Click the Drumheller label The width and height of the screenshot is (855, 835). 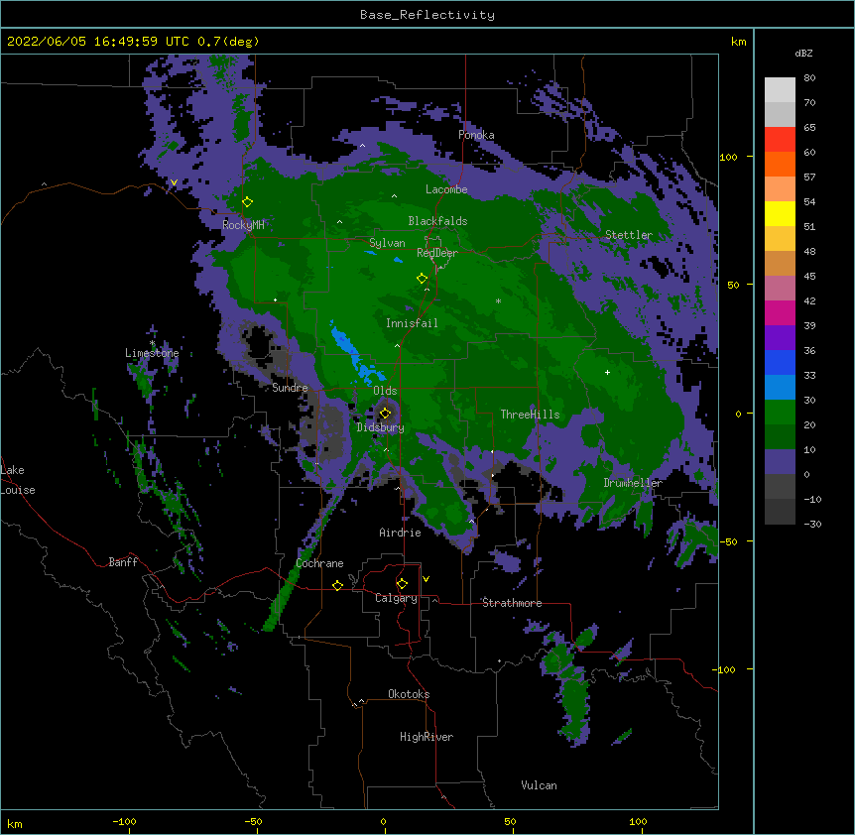[x=633, y=483]
